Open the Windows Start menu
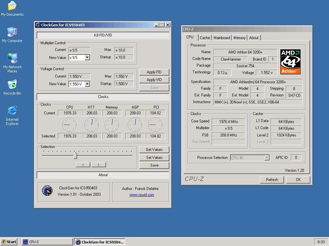 (9, 242)
